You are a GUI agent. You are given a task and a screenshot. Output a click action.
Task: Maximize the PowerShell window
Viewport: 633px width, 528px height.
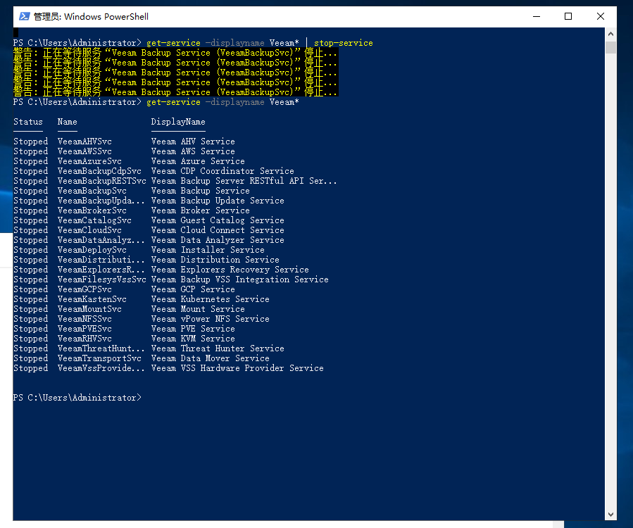coord(568,17)
